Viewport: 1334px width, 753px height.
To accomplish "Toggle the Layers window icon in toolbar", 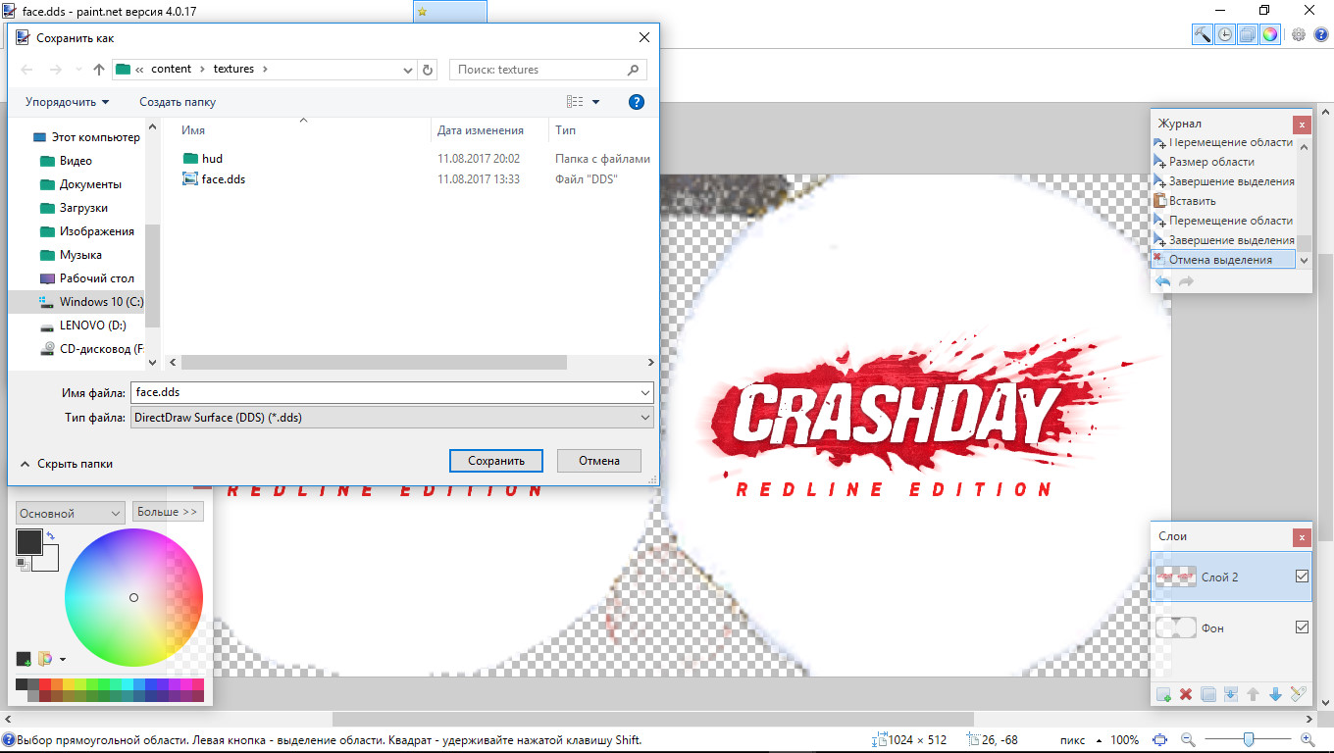I will pyautogui.click(x=1248, y=34).
